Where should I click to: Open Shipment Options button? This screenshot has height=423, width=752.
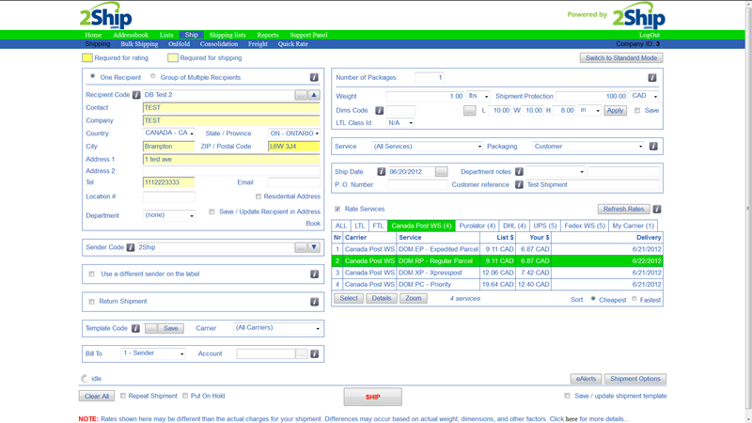[x=635, y=379]
